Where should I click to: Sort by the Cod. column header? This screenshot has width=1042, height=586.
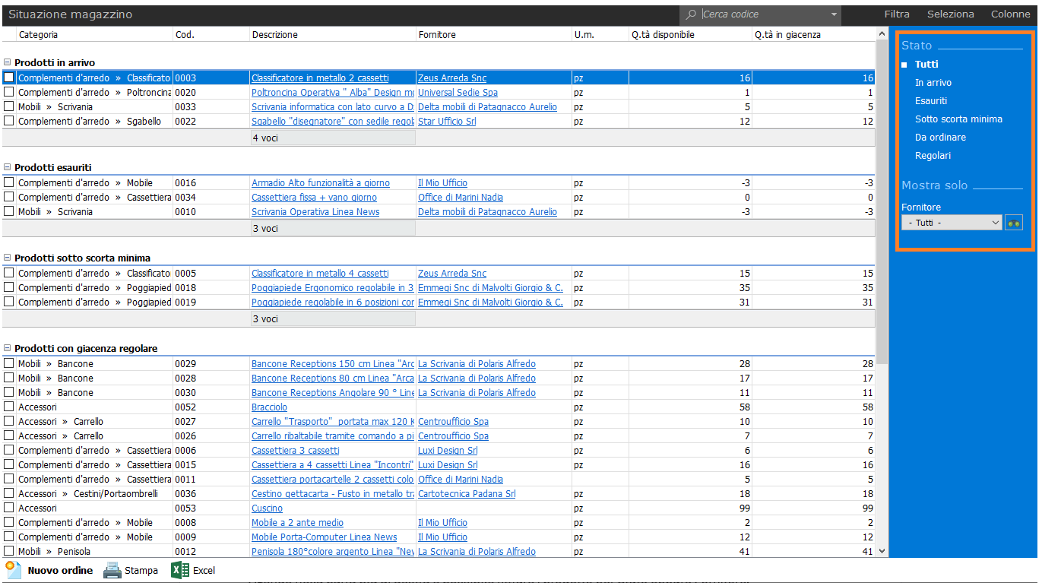click(x=211, y=34)
